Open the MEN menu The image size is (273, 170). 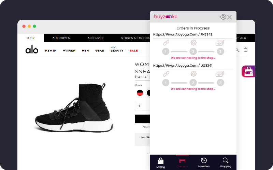(x=85, y=51)
